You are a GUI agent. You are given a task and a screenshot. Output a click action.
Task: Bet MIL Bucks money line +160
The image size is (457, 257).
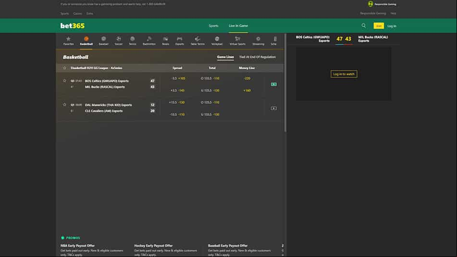click(x=247, y=90)
